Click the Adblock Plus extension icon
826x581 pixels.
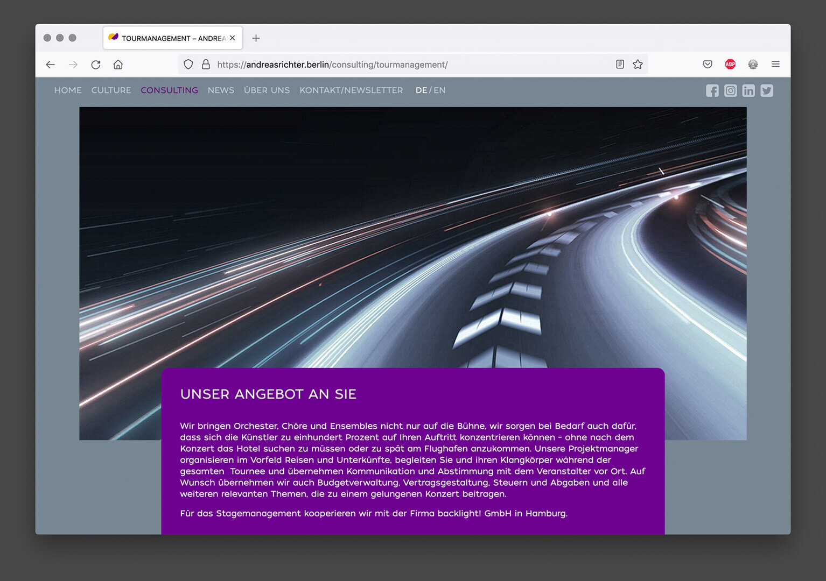click(730, 65)
